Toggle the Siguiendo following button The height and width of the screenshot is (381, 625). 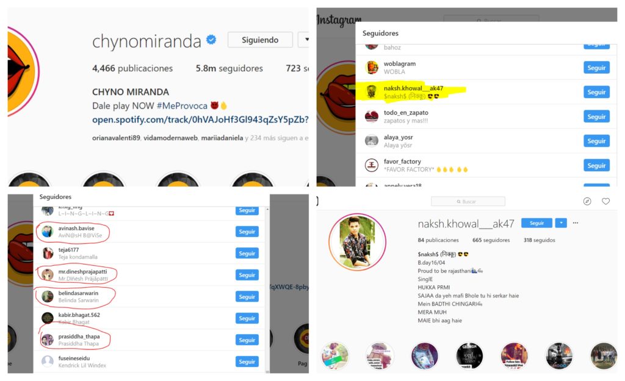pos(260,40)
